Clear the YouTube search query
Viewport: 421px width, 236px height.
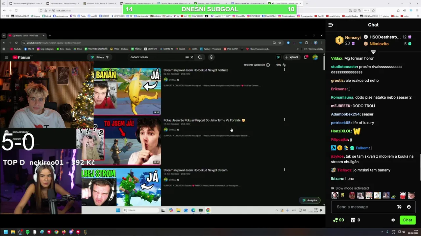(x=192, y=57)
